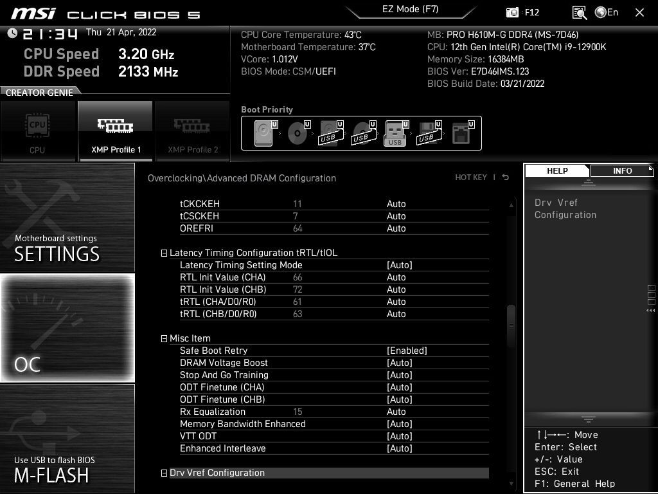Edit the tCKCKEH Auto value field
Screen dimensions: 658x494
(x=396, y=204)
